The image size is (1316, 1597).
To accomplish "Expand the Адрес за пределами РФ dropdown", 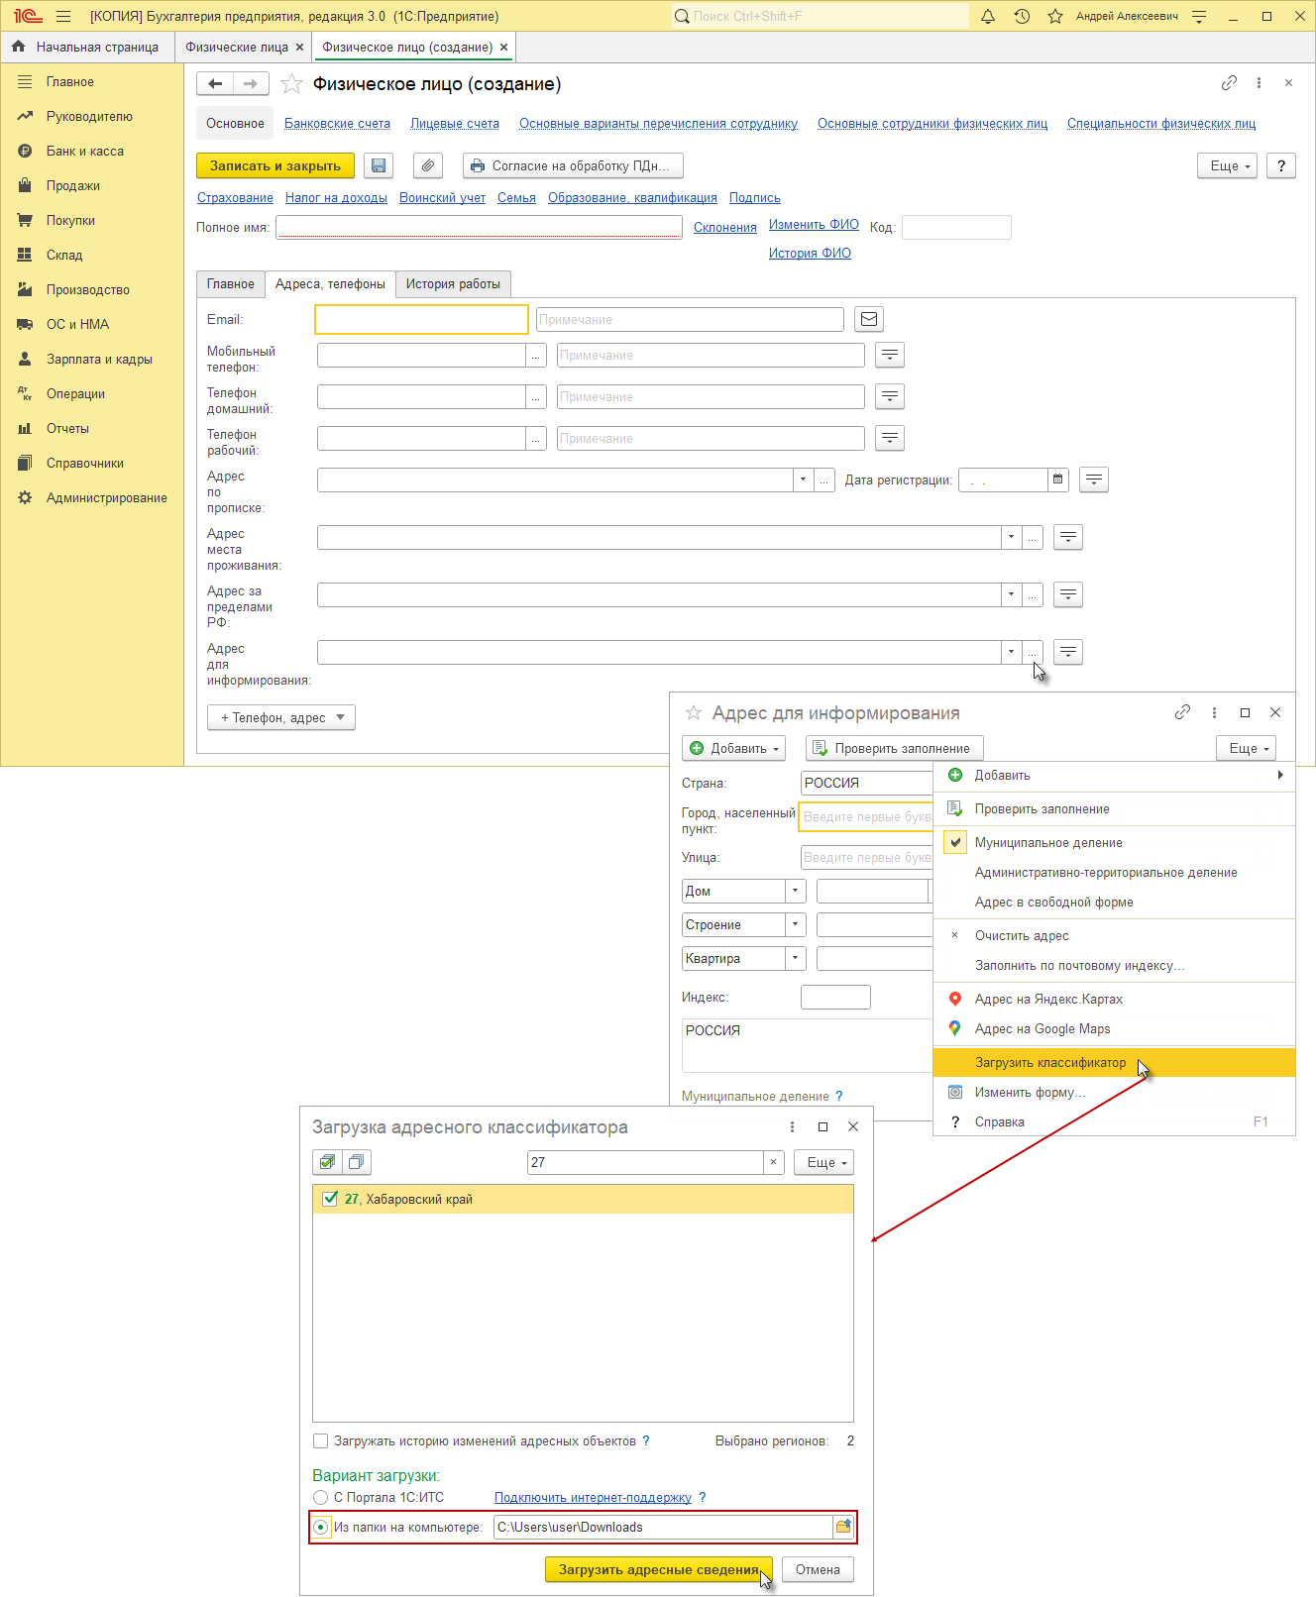I will pos(1011,594).
